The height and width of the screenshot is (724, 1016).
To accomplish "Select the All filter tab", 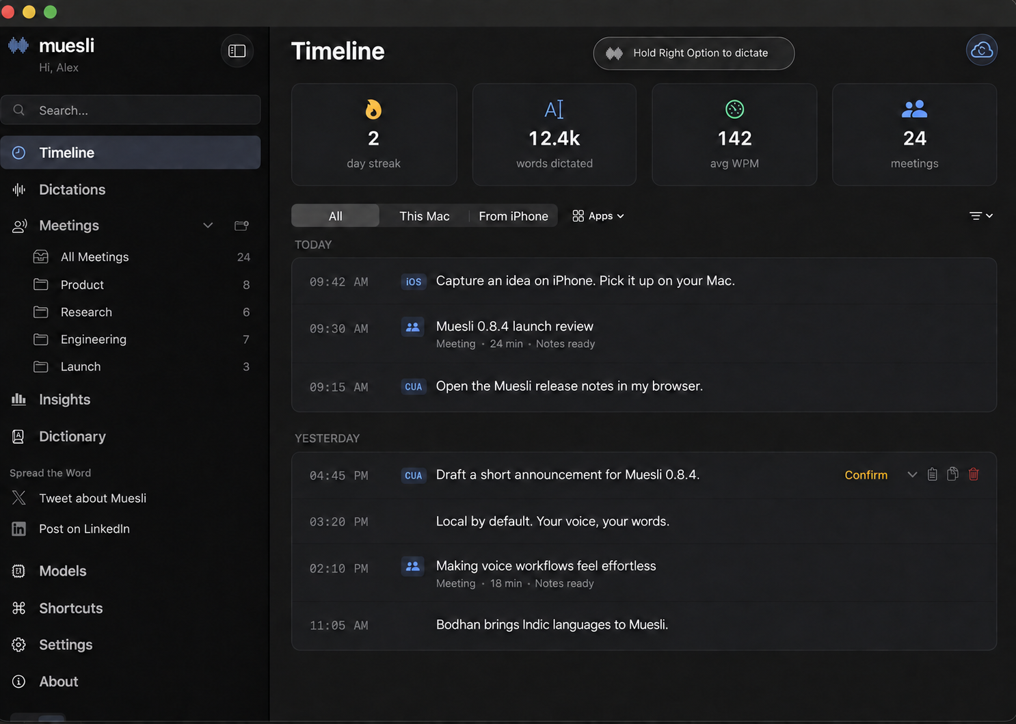I will point(335,216).
